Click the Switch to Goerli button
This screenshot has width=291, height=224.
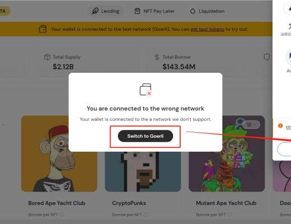point(145,136)
